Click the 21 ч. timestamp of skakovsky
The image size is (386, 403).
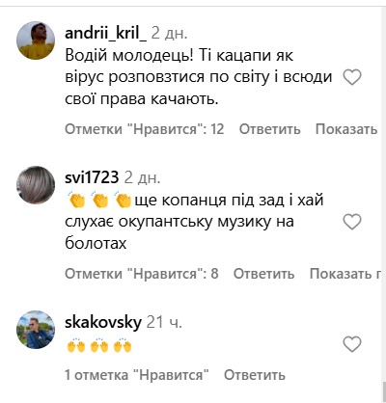(164, 323)
